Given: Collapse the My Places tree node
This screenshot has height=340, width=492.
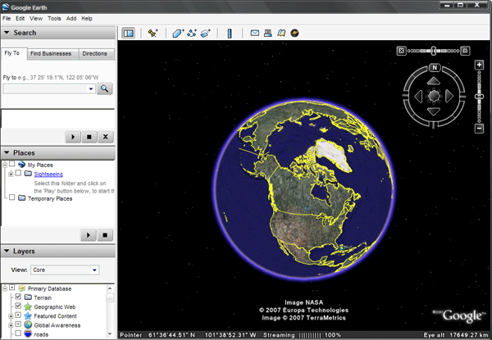Looking at the screenshot, I should tap(5, 165).
